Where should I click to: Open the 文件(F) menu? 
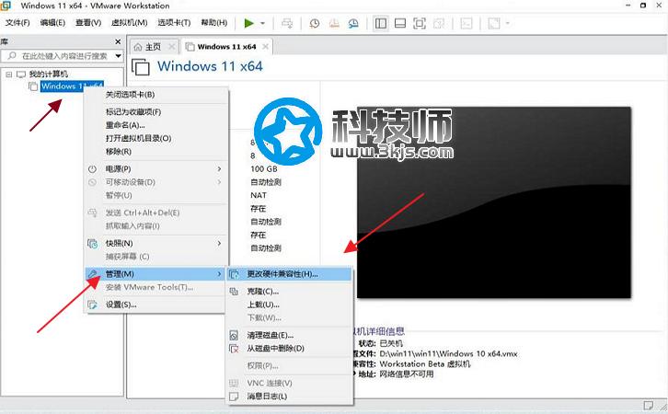pos(17,23)
